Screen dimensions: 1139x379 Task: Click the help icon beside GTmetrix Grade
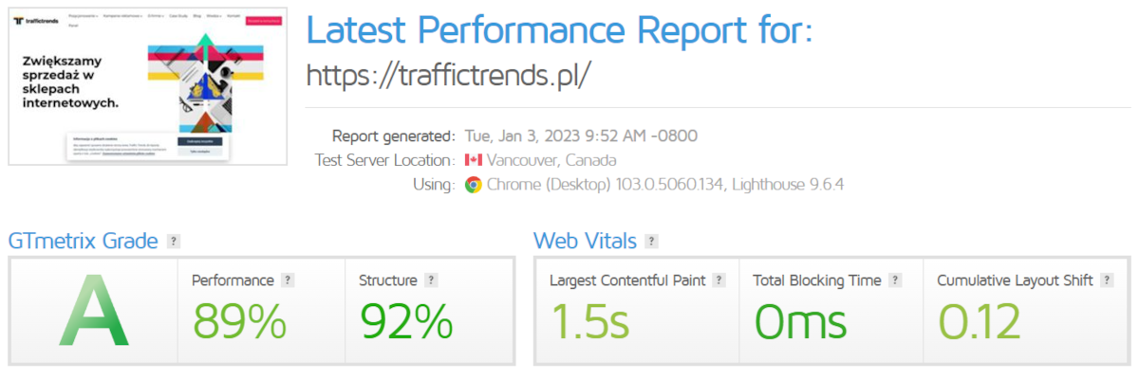click(173, 242)
